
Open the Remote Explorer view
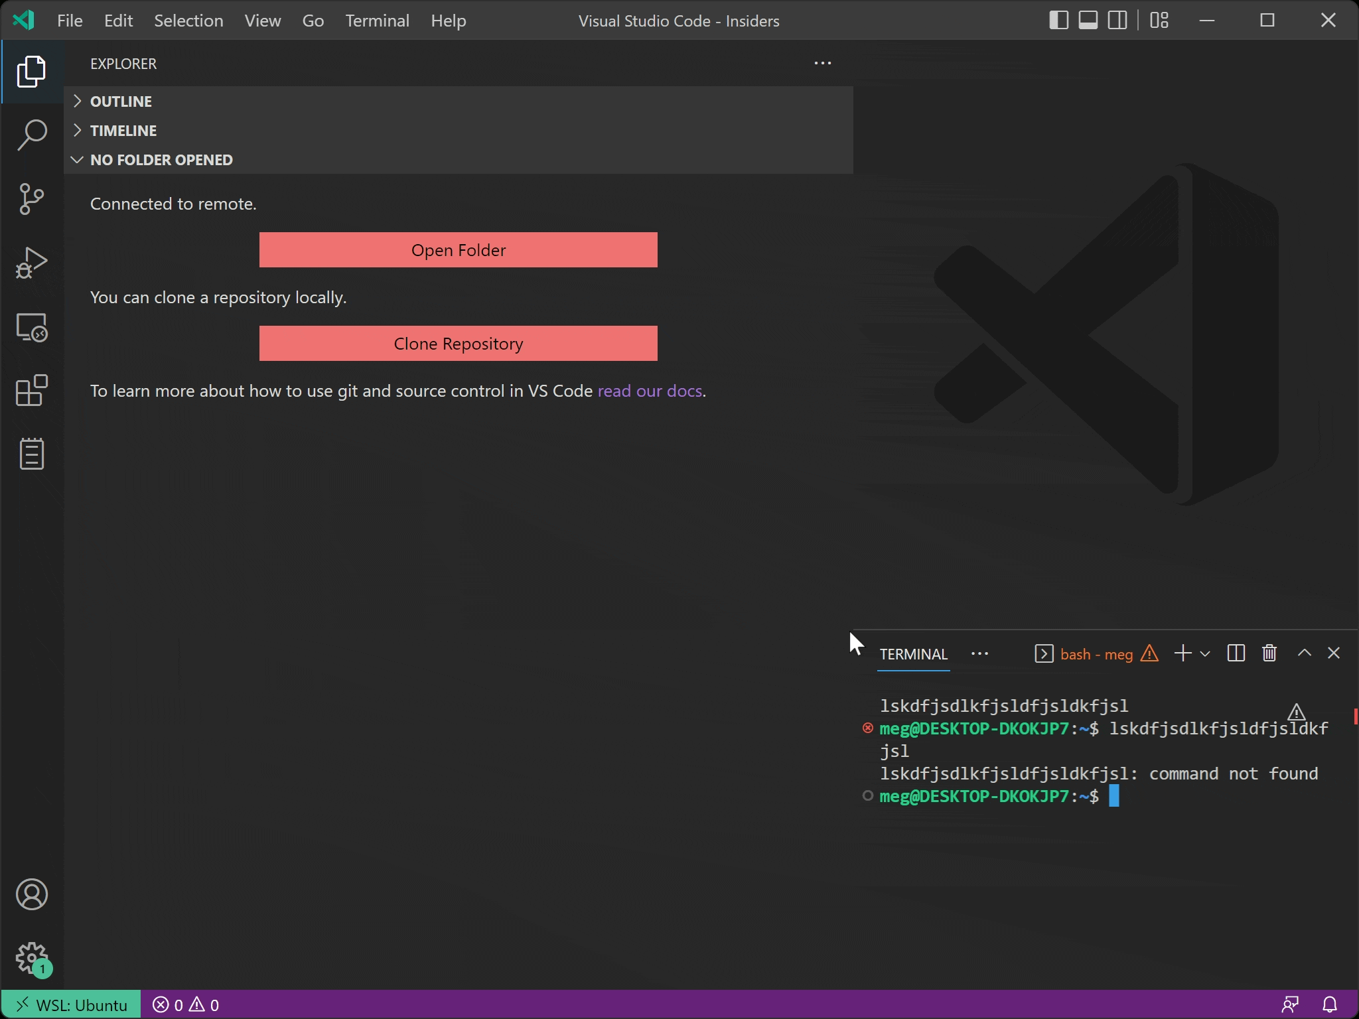coord(31,326)
